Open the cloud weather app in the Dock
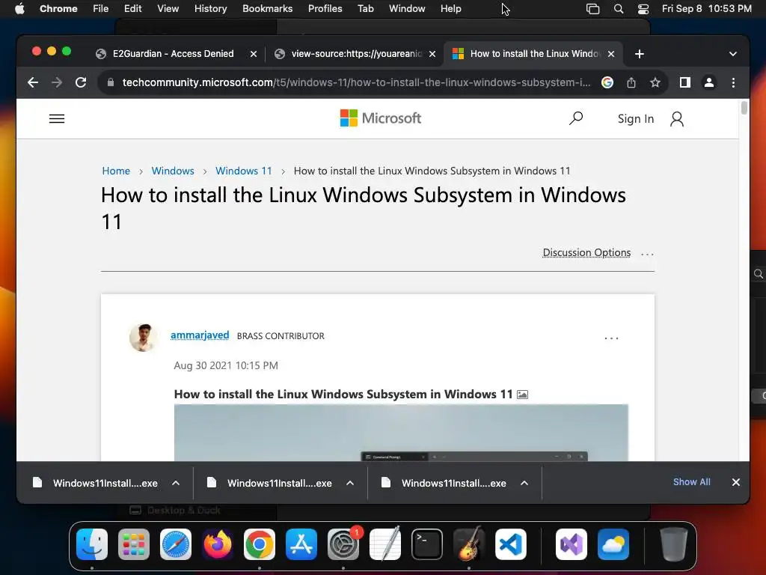Viewport: 766px width, 575px height. (613, 544)
